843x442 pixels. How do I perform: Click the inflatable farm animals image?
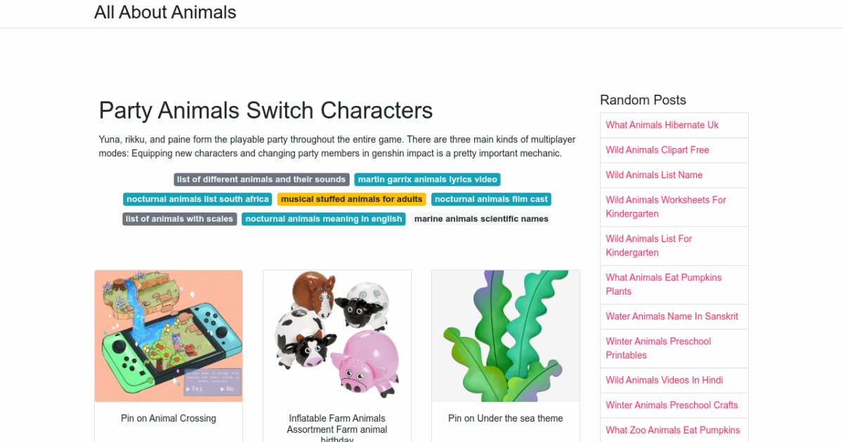(337, 335)
